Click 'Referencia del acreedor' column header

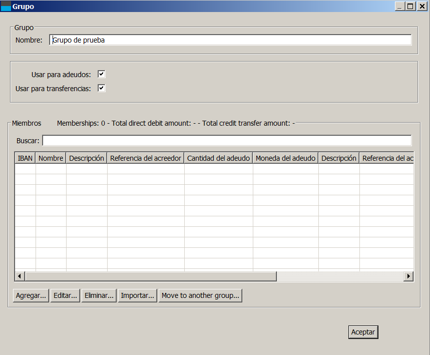(145, 158)
